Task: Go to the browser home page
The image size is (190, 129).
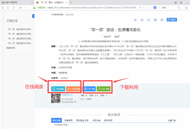Action: point(3,8)
